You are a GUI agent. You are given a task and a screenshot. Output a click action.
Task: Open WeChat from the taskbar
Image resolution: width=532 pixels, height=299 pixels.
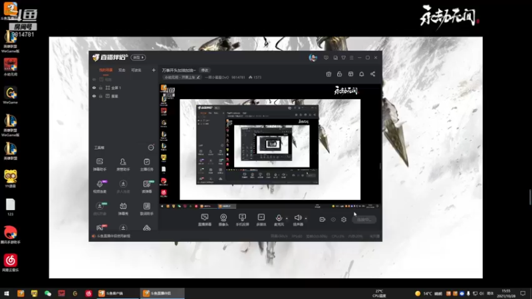tap(48, 293)
